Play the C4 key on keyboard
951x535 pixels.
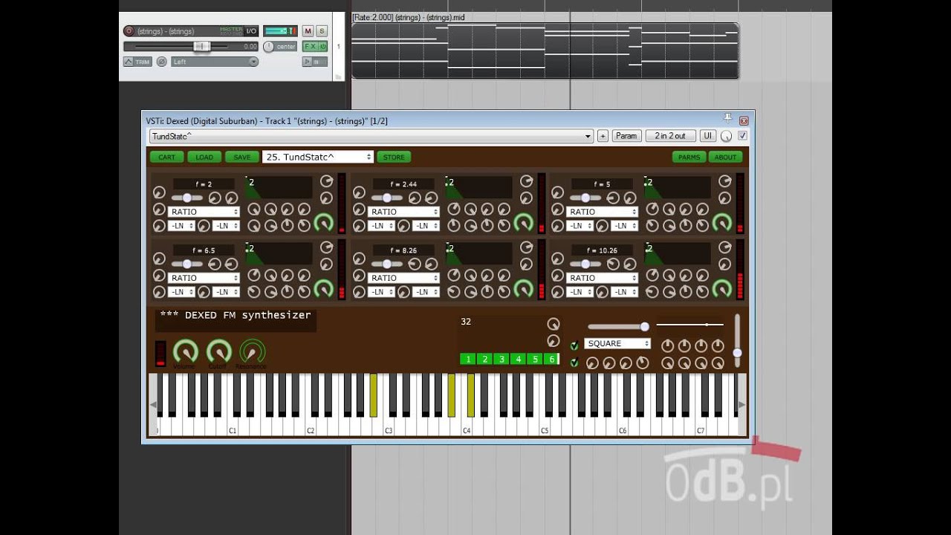(x=465, y=427)
